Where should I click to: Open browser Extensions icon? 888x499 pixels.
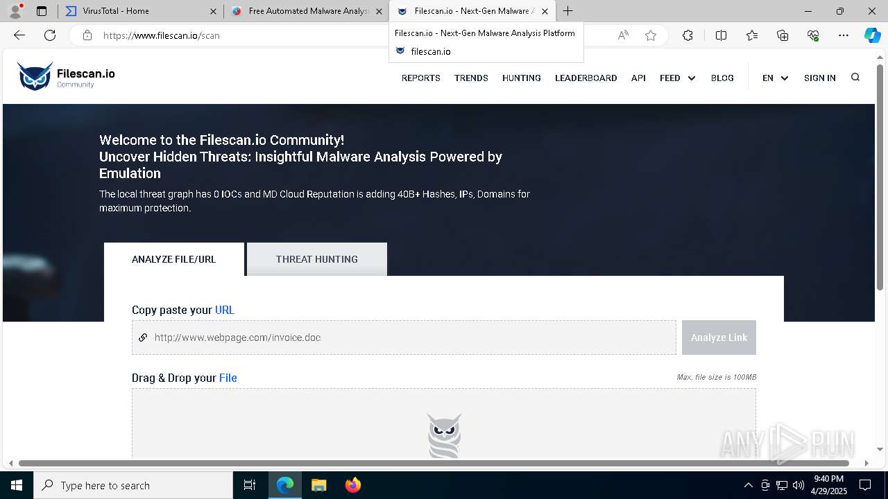click(x=688, y=35)
